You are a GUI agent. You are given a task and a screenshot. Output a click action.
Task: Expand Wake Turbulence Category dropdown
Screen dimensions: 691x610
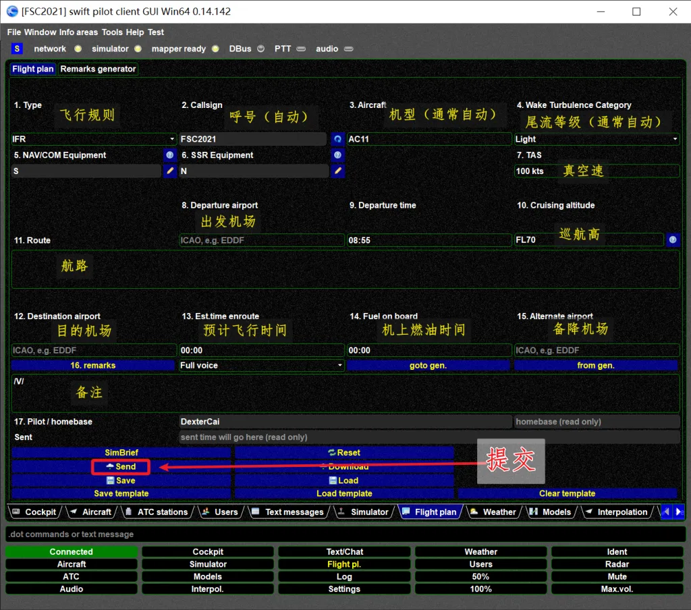pos(675,139)
